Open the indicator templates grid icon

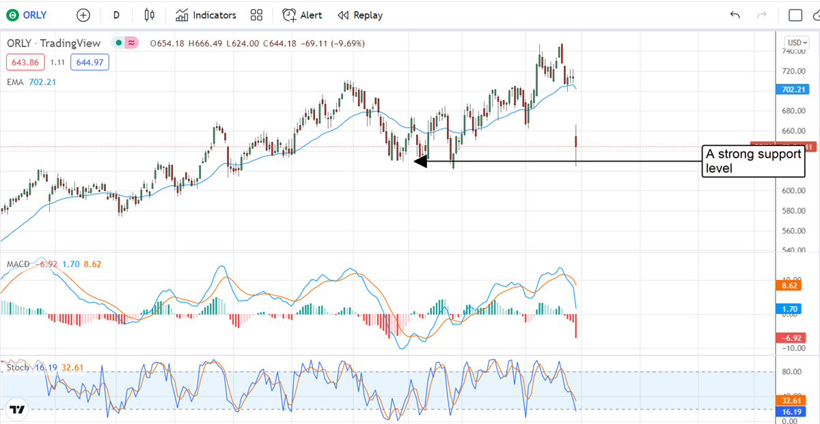257,15
